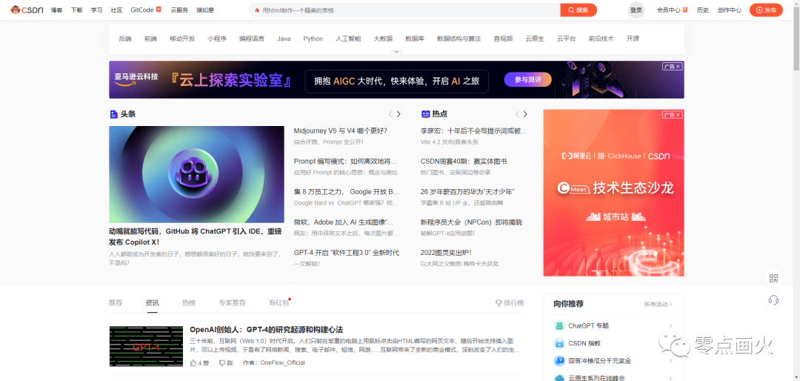Viewport: 800px width, 381px height.
Task: Click the CSDN logo in the header
Action: 27,10
